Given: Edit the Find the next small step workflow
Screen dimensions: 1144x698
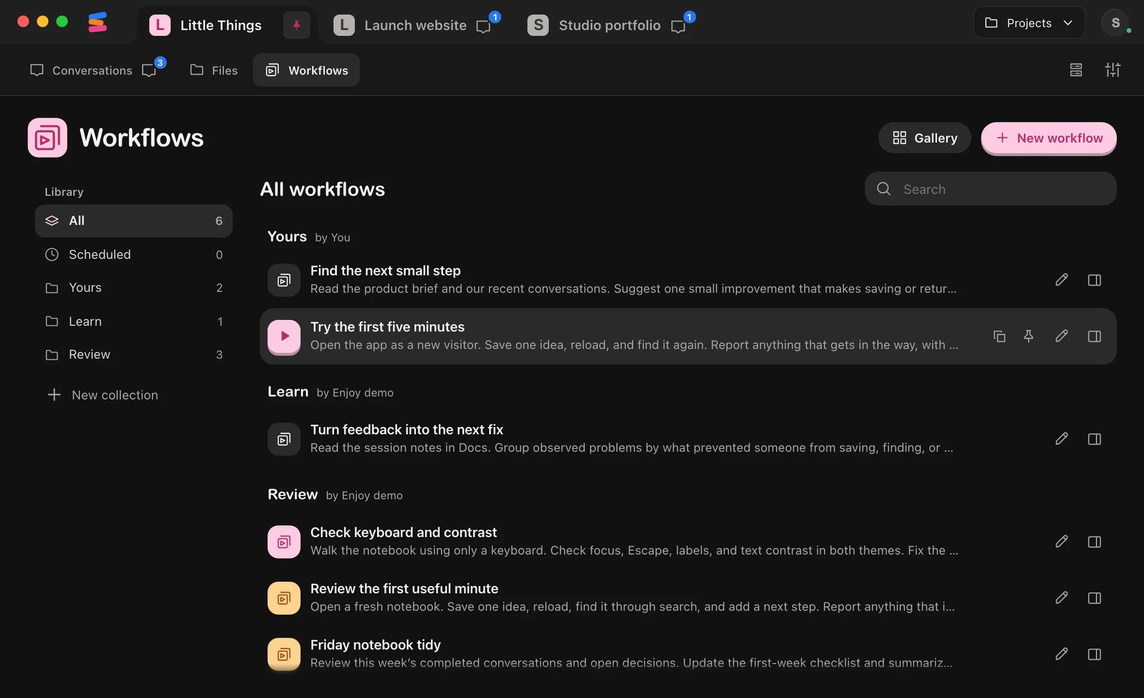Looking at the screenshot, I should [1062, 280].
